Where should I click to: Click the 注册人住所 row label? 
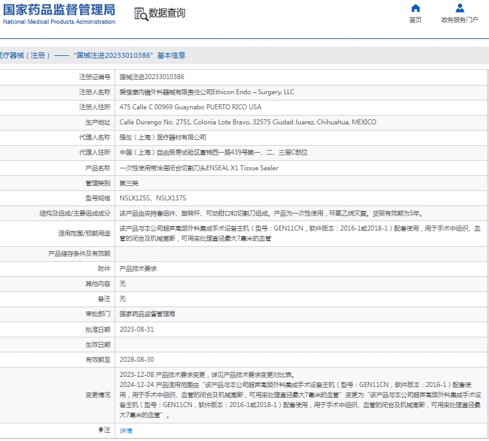pyautogui.click(x=95, y=107)
